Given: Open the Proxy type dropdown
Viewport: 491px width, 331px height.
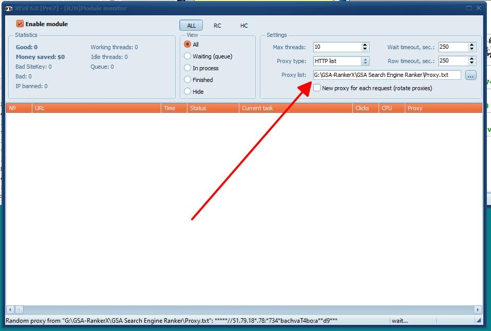Looking at the screenshot, I should (365, 61).
